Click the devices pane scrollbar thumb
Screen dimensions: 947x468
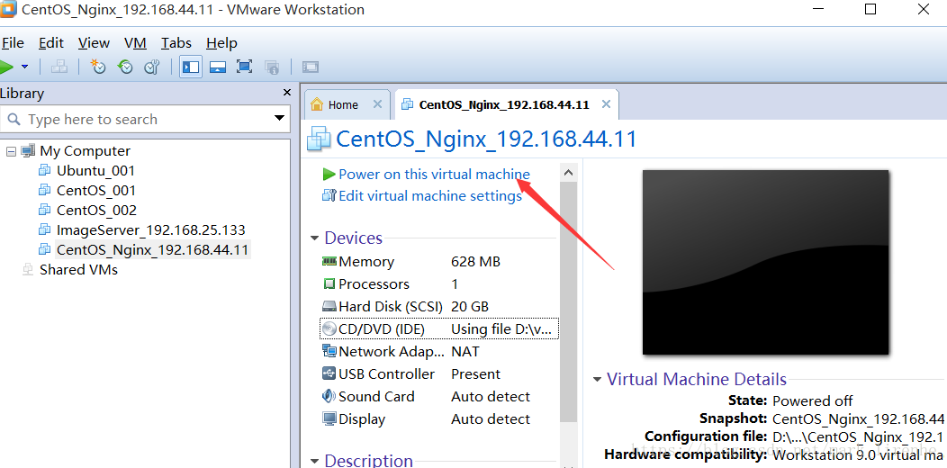pyautogui.click(x=568, y=300)
